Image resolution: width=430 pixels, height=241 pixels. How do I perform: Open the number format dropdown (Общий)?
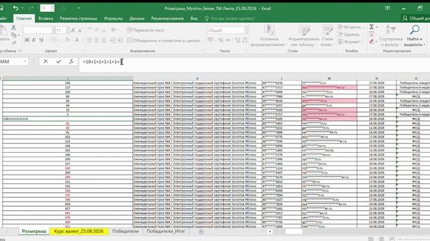(247, 30)
